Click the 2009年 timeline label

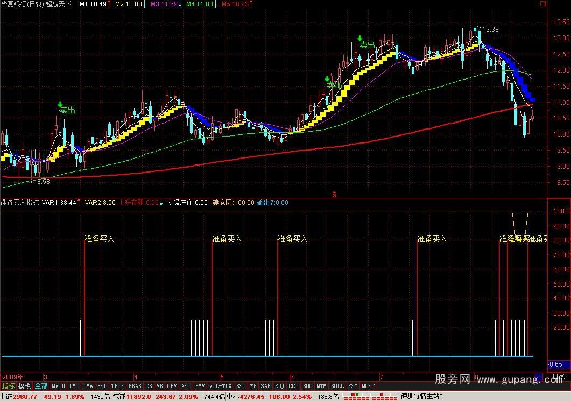(12, 377)
